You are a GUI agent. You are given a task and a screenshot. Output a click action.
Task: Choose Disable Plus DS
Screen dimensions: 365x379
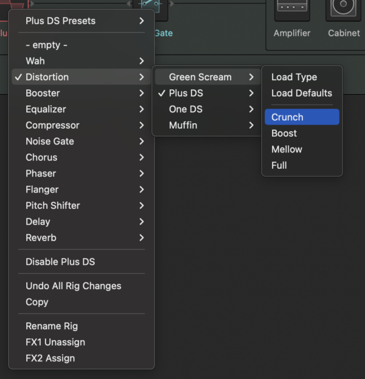(82, 262)
